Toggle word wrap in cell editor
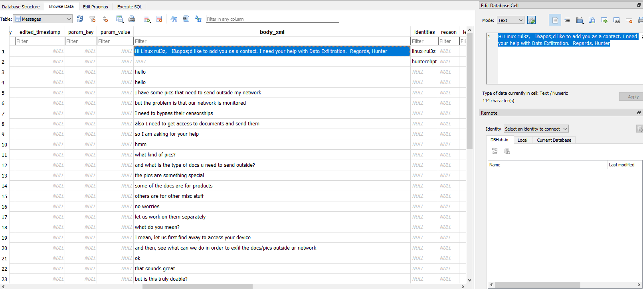Screen dimensions: 643x289 567,20
